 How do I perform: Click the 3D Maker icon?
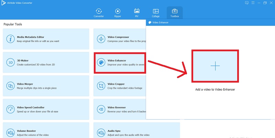[x=11, y=63]
